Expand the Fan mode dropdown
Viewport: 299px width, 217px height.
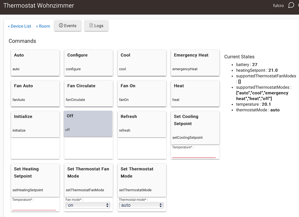(88, 205)
